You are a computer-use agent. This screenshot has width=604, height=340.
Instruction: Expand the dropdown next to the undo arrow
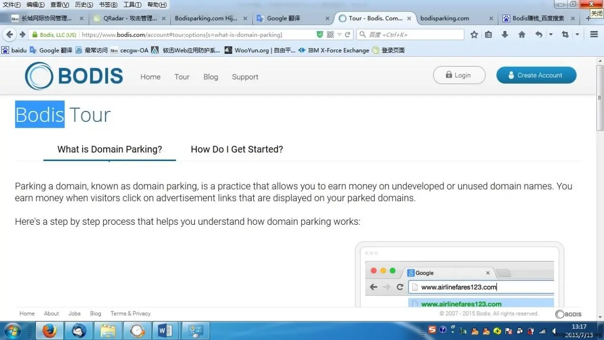pyautogui.click(x=551, y=35)
